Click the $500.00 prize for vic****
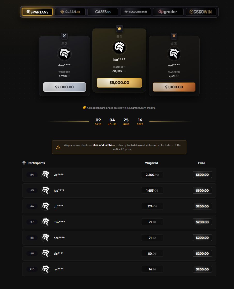The width and height of the screenshot is (234, 289). (x=202, y=175)
